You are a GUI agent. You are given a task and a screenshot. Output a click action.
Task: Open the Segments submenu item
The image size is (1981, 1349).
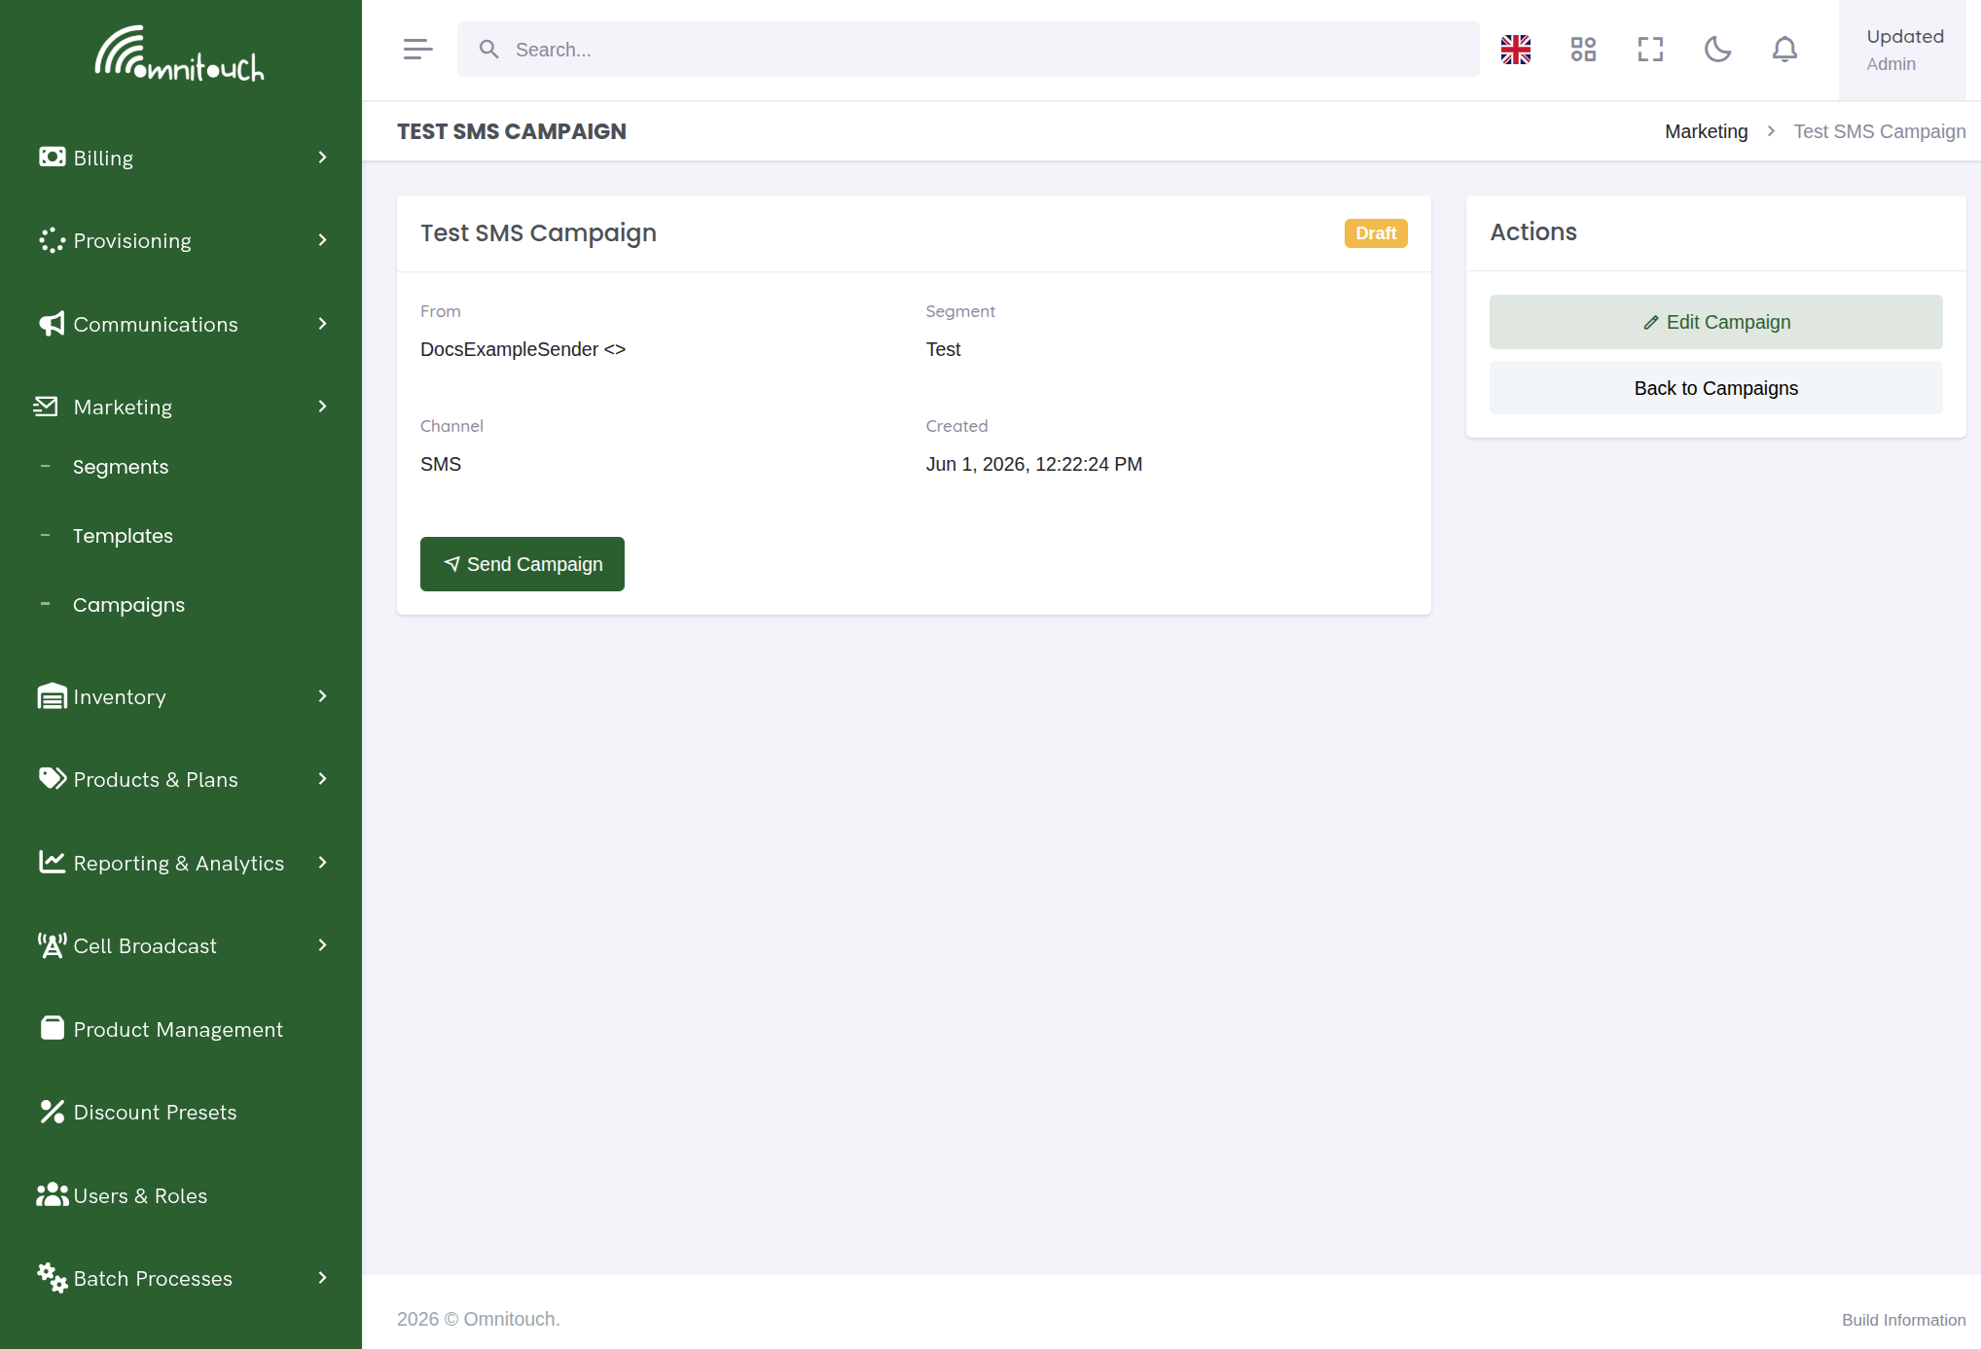[121, 467]
